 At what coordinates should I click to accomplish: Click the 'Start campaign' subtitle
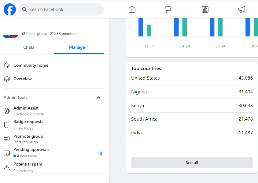pyautogui.click(x=26, y=142)
